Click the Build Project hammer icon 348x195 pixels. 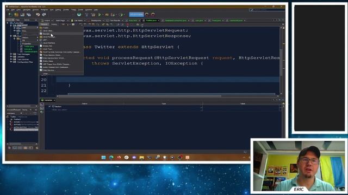(87, 15)
